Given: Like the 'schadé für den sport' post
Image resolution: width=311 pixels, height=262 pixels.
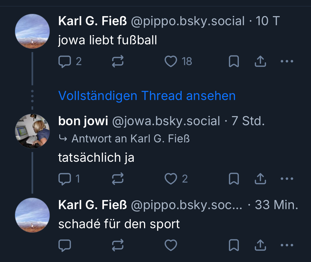Looking at the screenshot, I should [171, 245].
